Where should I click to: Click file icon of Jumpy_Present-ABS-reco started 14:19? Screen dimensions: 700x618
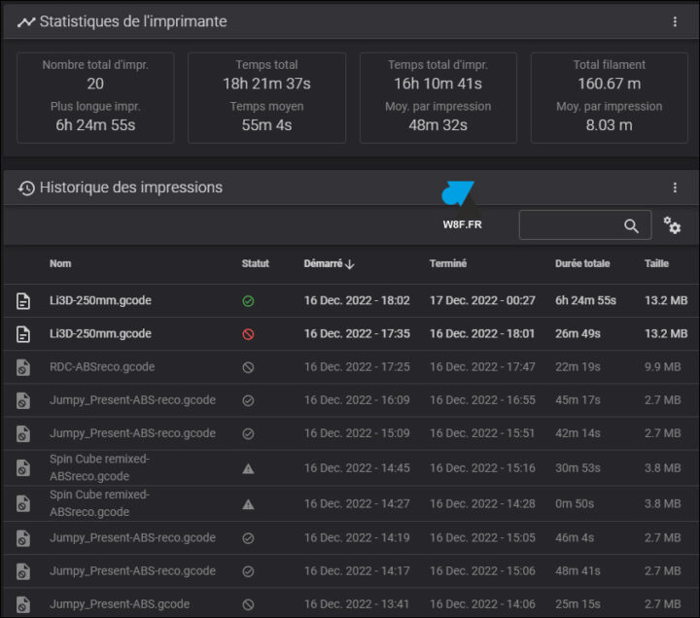tap(23, 538)
